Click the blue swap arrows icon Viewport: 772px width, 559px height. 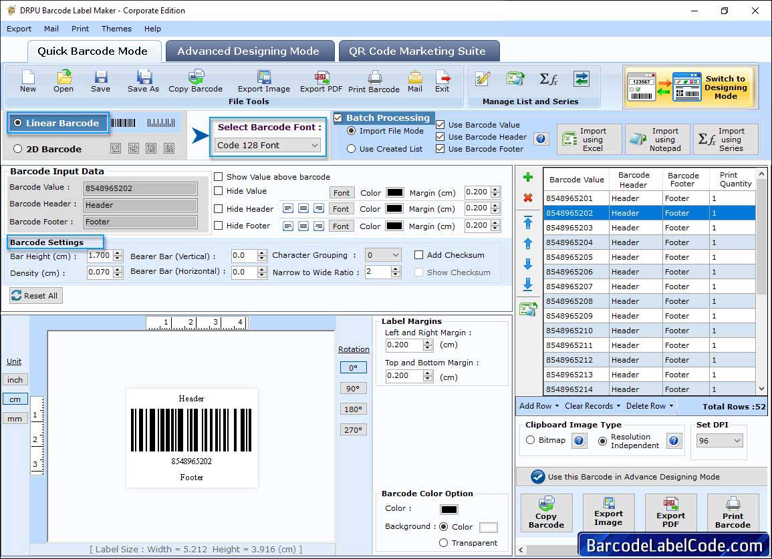click(582, 79)
